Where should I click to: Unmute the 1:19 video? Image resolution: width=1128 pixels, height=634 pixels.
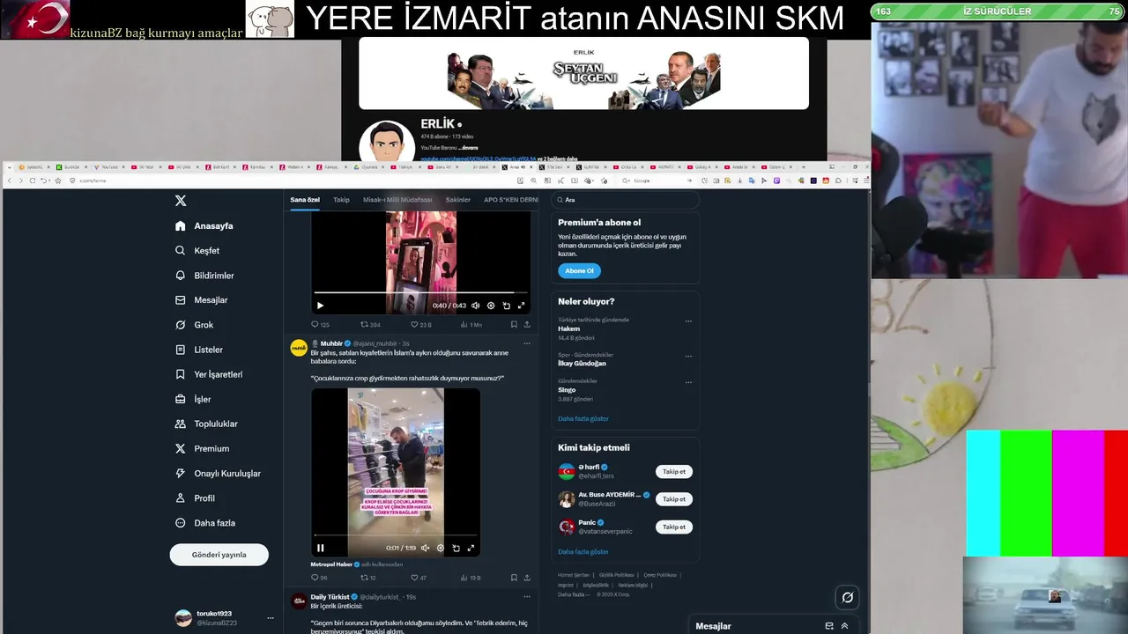pyautogui.click(x=425, y=548)
